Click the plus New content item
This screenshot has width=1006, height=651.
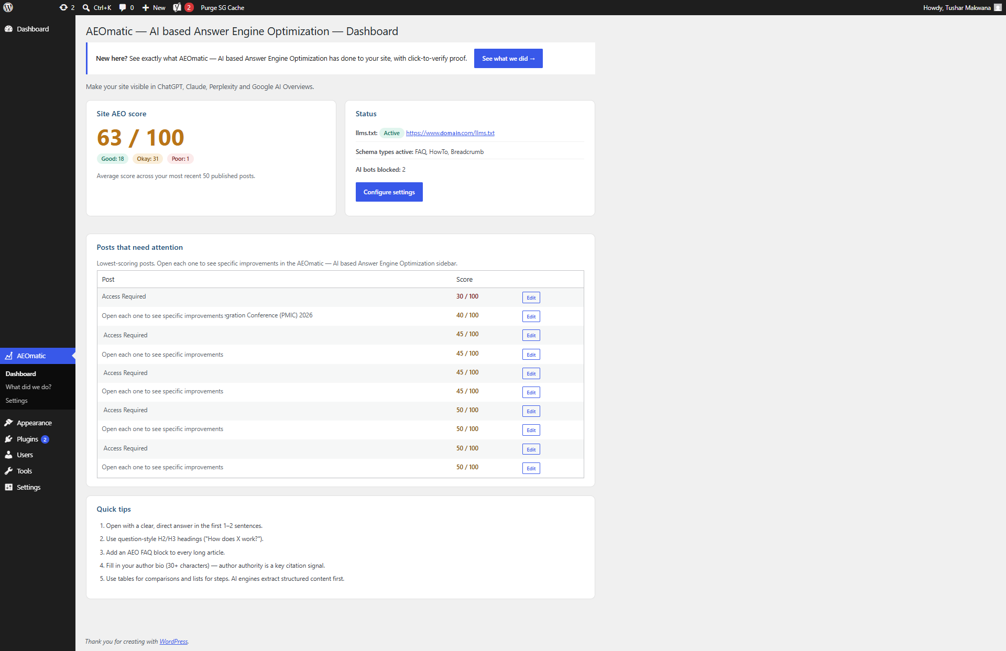[154, 7]
